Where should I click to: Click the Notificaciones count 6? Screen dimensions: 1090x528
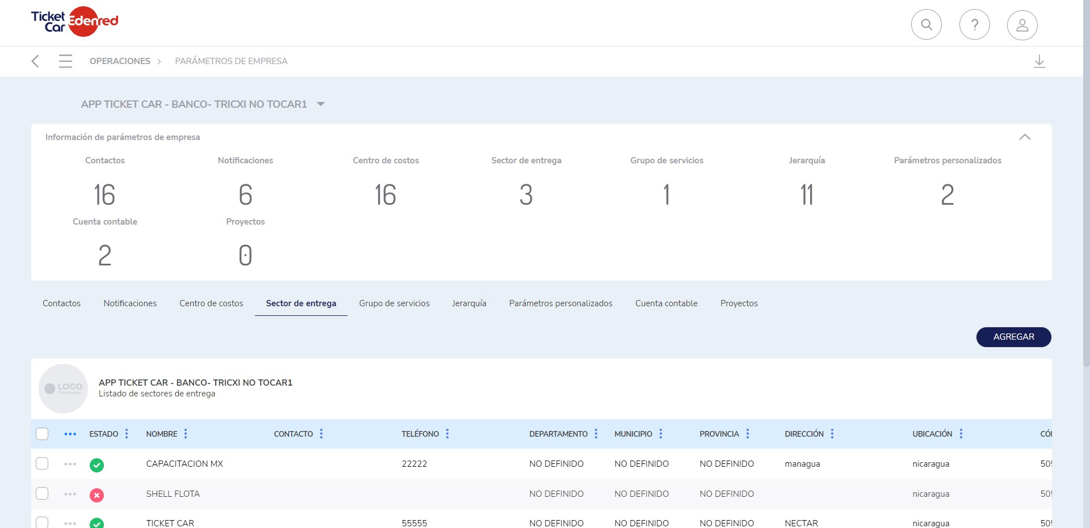pos(245,195)
